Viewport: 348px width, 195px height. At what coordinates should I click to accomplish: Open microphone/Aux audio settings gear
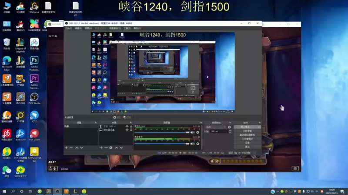(x=197, y=133)
